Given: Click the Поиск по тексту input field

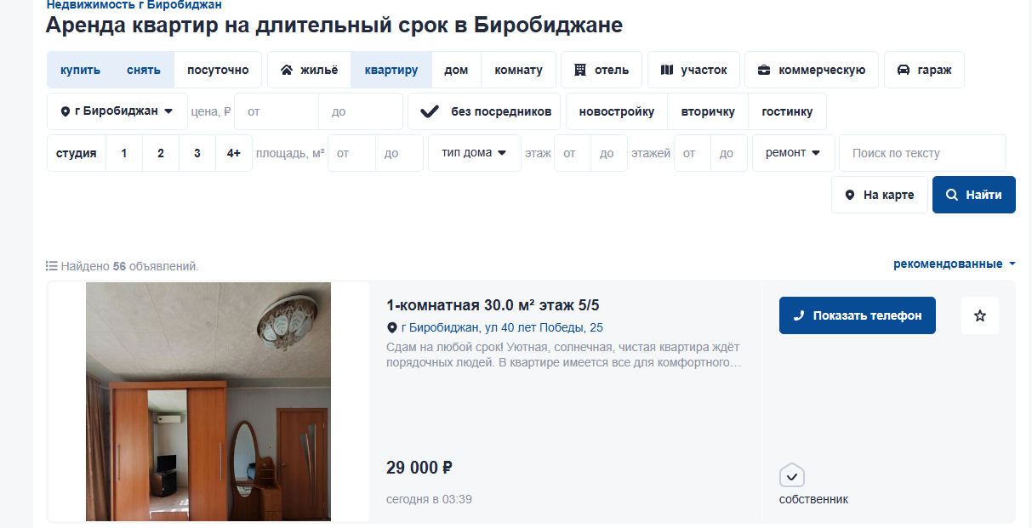Looking at the screenshot, I should [922, 153].
